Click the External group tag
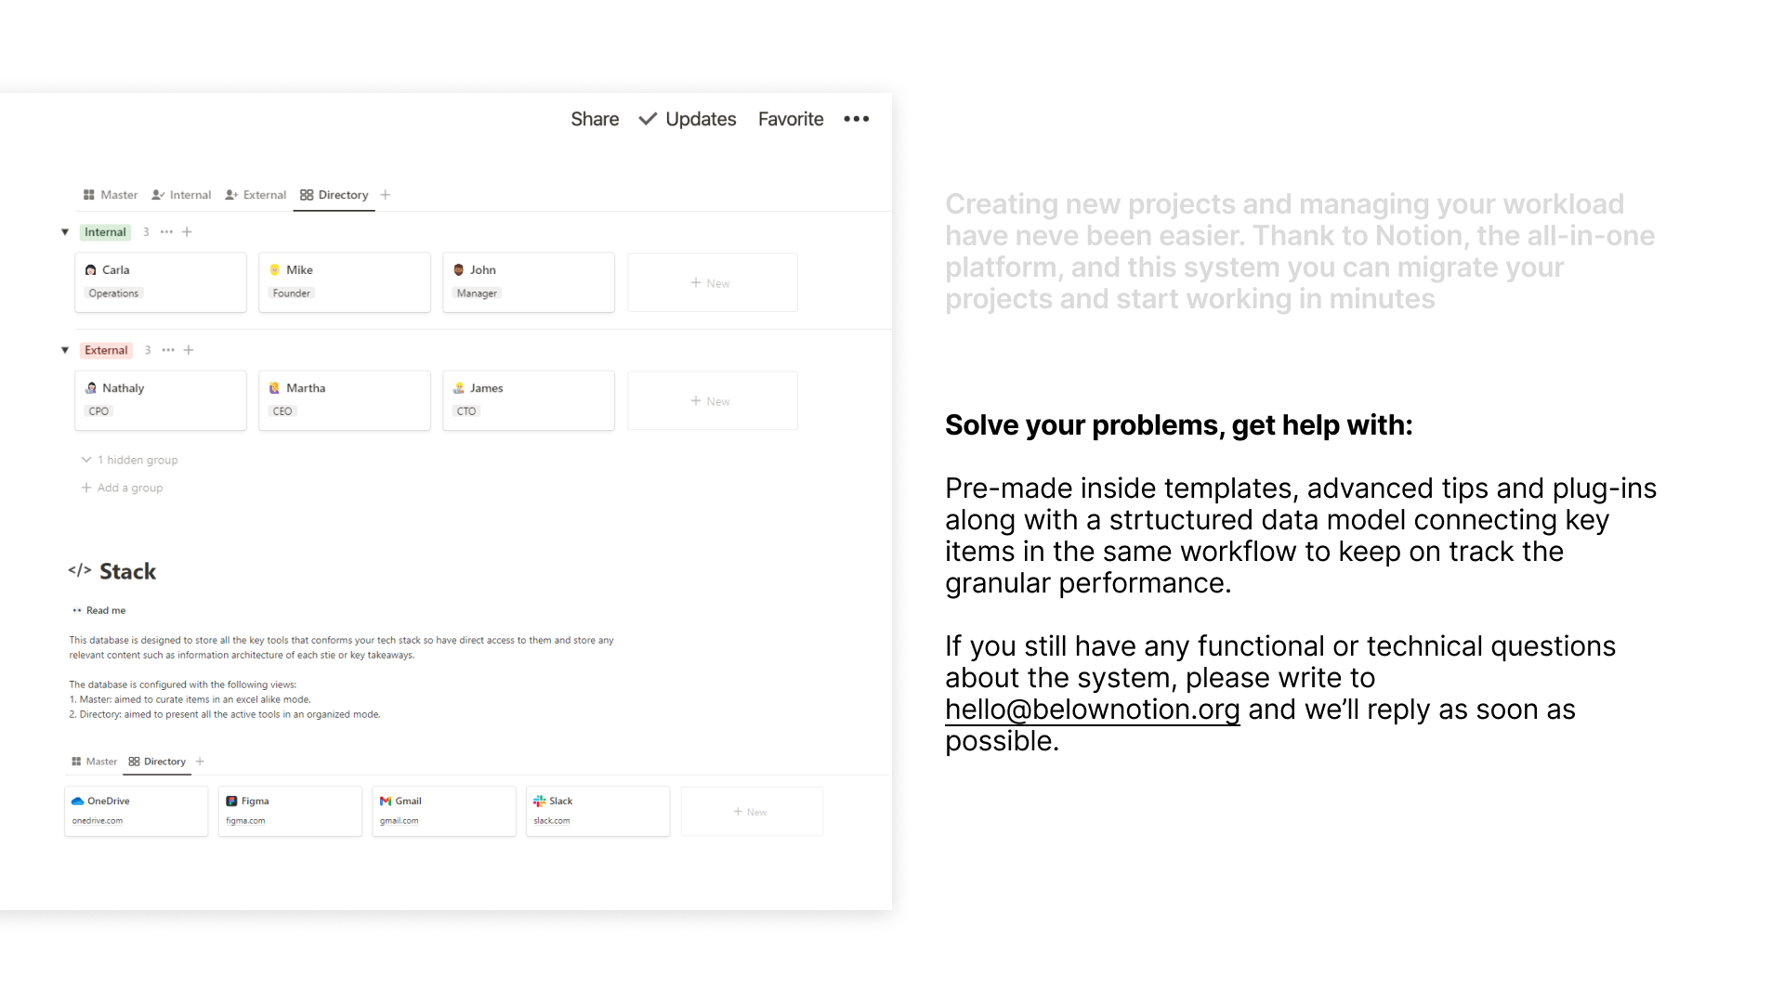The image size is (1784, 1003). 106,350
